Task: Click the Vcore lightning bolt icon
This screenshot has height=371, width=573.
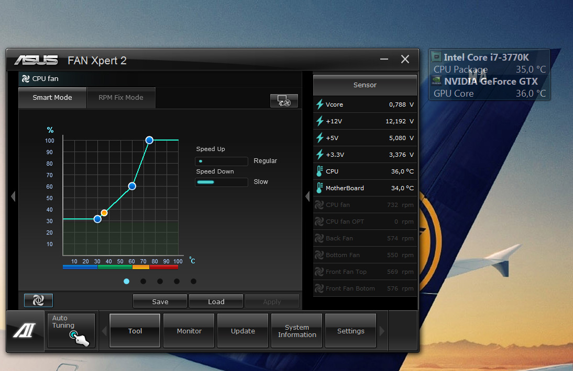Action: point(319,105)
